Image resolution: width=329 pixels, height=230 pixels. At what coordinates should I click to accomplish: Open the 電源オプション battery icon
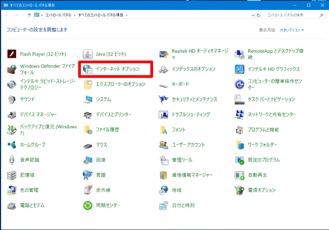tap(239, 190)
